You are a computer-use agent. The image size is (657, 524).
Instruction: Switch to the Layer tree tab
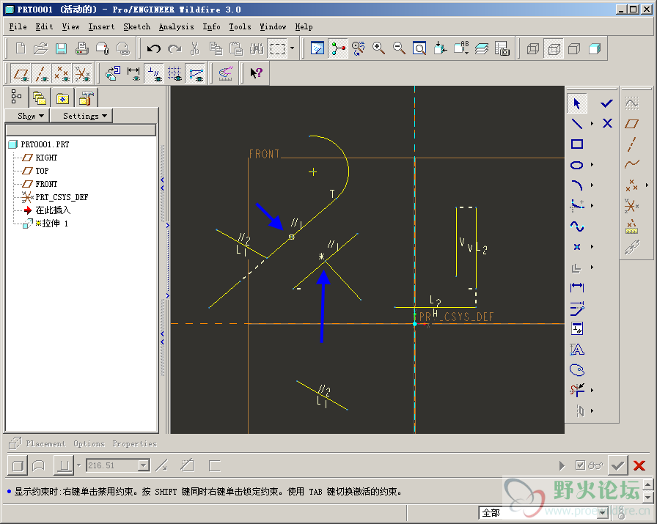click(40, 98)
